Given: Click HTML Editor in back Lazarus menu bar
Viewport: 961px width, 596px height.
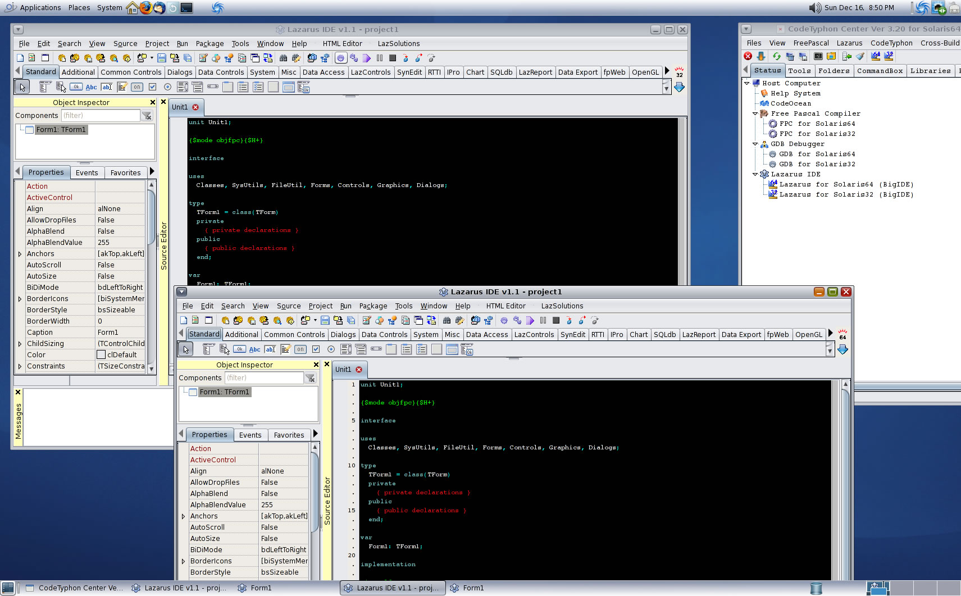Looking at the screenshot, I should coord(342,43).
